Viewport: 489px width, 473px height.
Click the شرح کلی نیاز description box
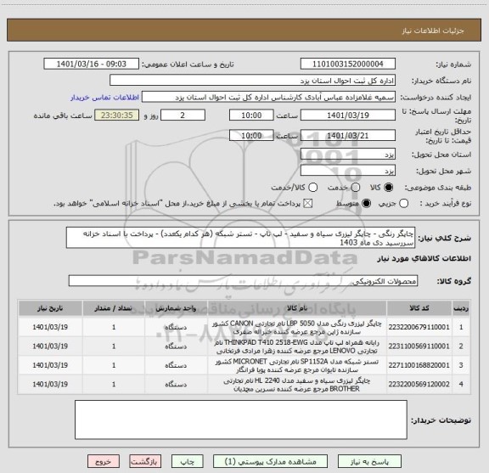(x=241, y=238)
